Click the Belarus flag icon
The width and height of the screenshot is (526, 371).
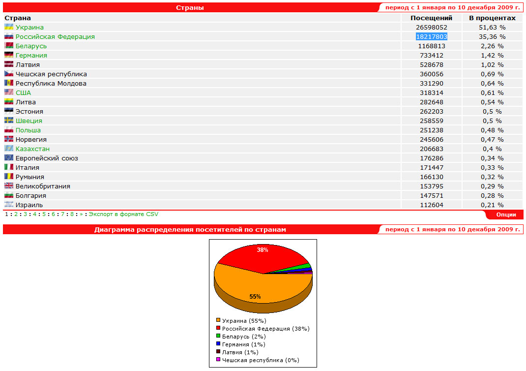[x=9, y=46]
